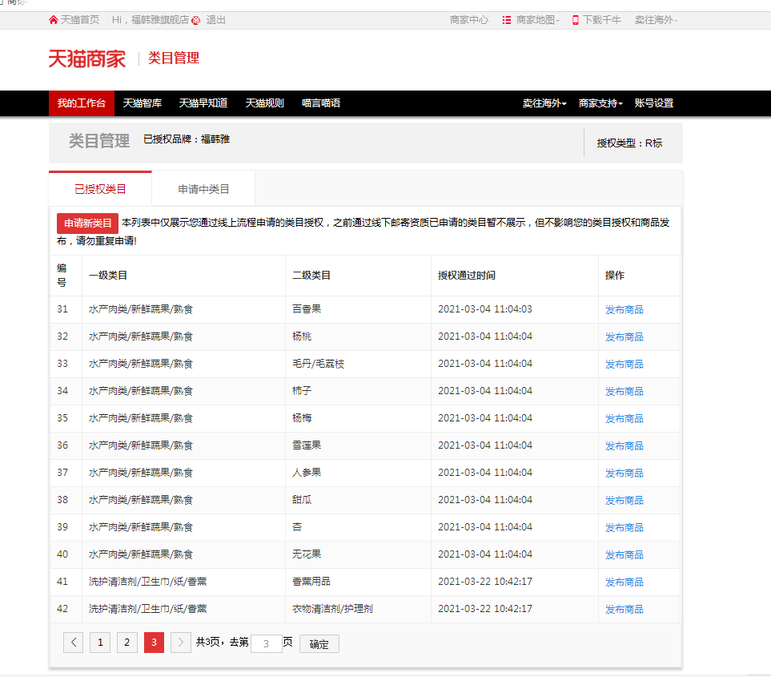Screen dimensions: 771x677
Task: Click the 天猫商家 logo
Action: (x=87, y=58)
